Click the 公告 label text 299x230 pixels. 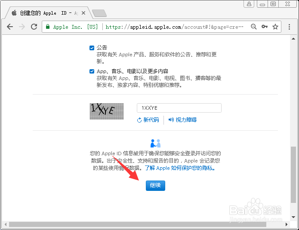[x=102, y=47]
